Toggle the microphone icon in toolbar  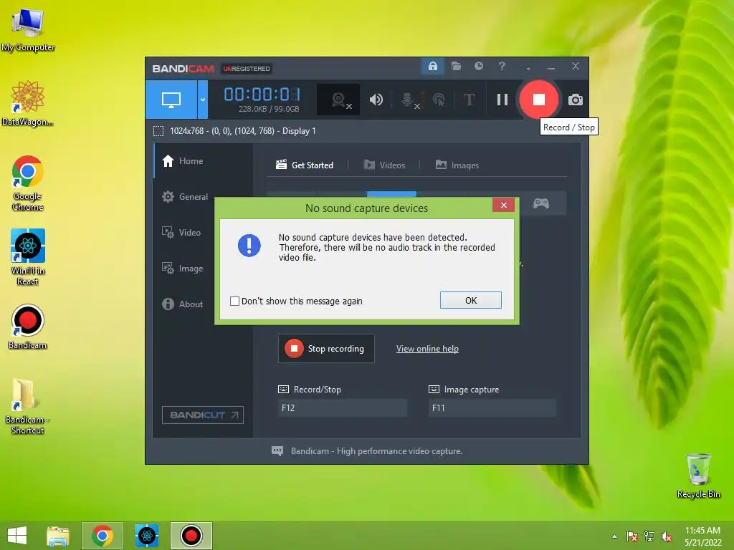tap(408, 100)
